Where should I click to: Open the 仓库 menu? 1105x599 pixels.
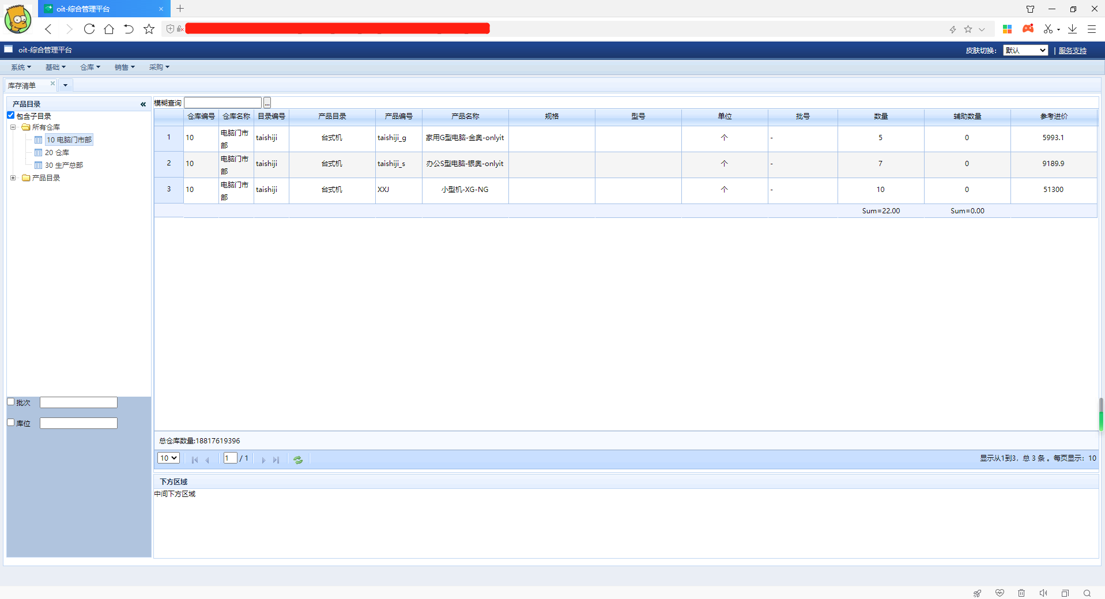tap(89, 67)
